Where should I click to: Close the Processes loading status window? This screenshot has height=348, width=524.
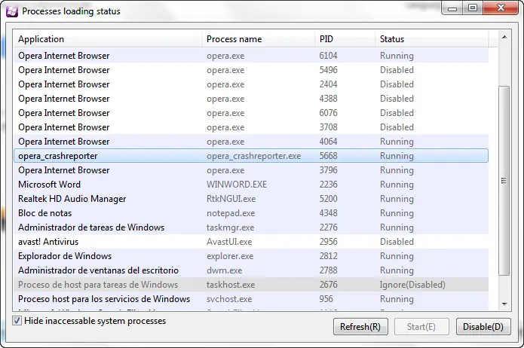click(x=501, y=8)
